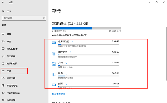Click 选择要删除的临时文件 description
167x103 pixels.
pos(67,57)
